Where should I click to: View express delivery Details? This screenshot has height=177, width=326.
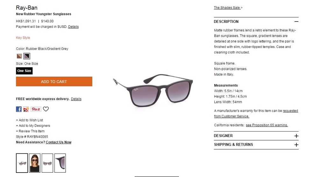tap(76, 99)
